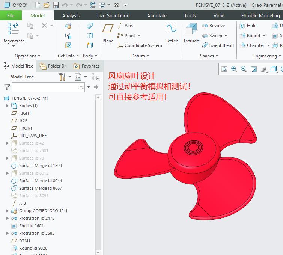Click the Open folder icon
Image resolution: width=283 pixels, height=255 pixels.
tap(47, 5)
